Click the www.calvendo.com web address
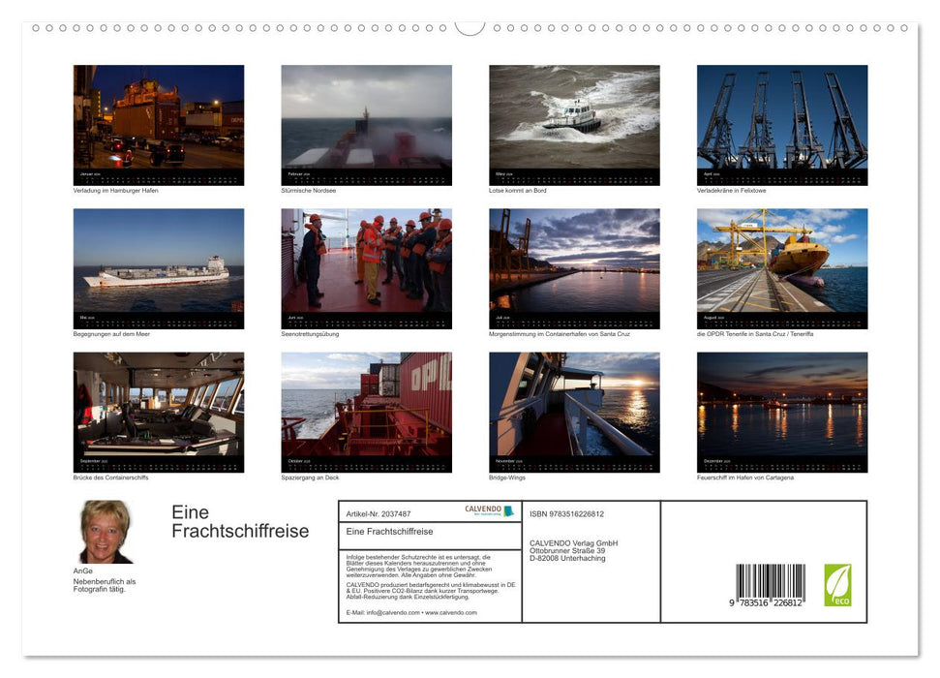The height and width of the screenshot is (678, 940). pyautogui.click(x=451, y=612)
